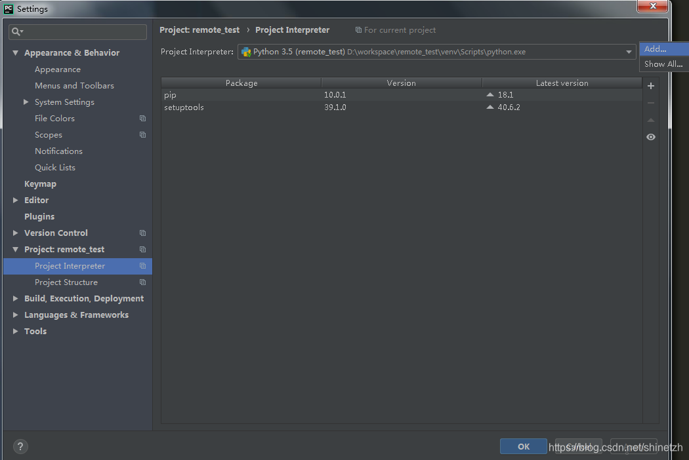Select the pip package row
Viewport: 689px width, 460px height.
(402, 95)
